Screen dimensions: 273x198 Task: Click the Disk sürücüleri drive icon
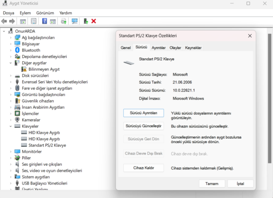click(17, 76)
